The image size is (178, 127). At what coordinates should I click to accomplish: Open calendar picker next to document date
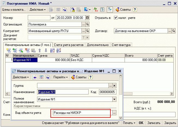click(x=87, y=18)
